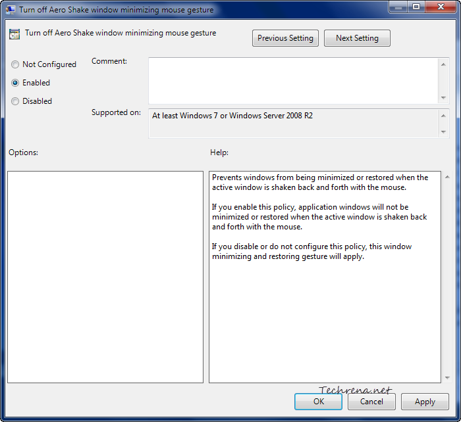Click the Supported on scroll down arrow

[443, 132]
